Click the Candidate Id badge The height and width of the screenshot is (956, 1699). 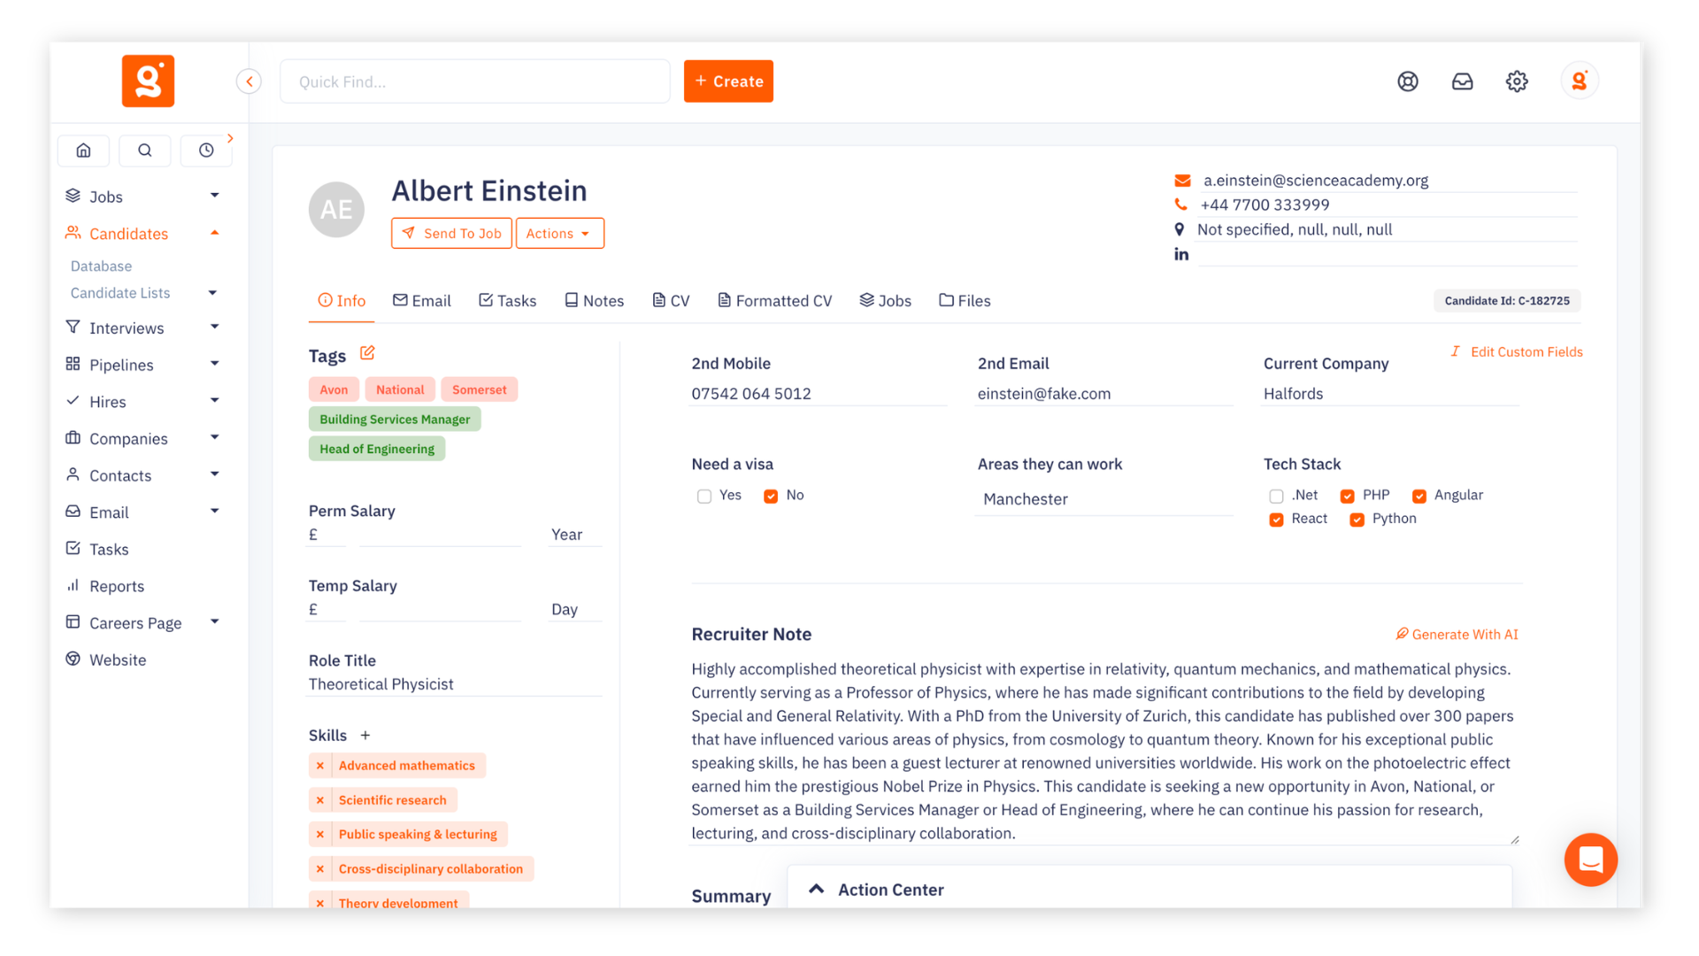coord(1506,301)
